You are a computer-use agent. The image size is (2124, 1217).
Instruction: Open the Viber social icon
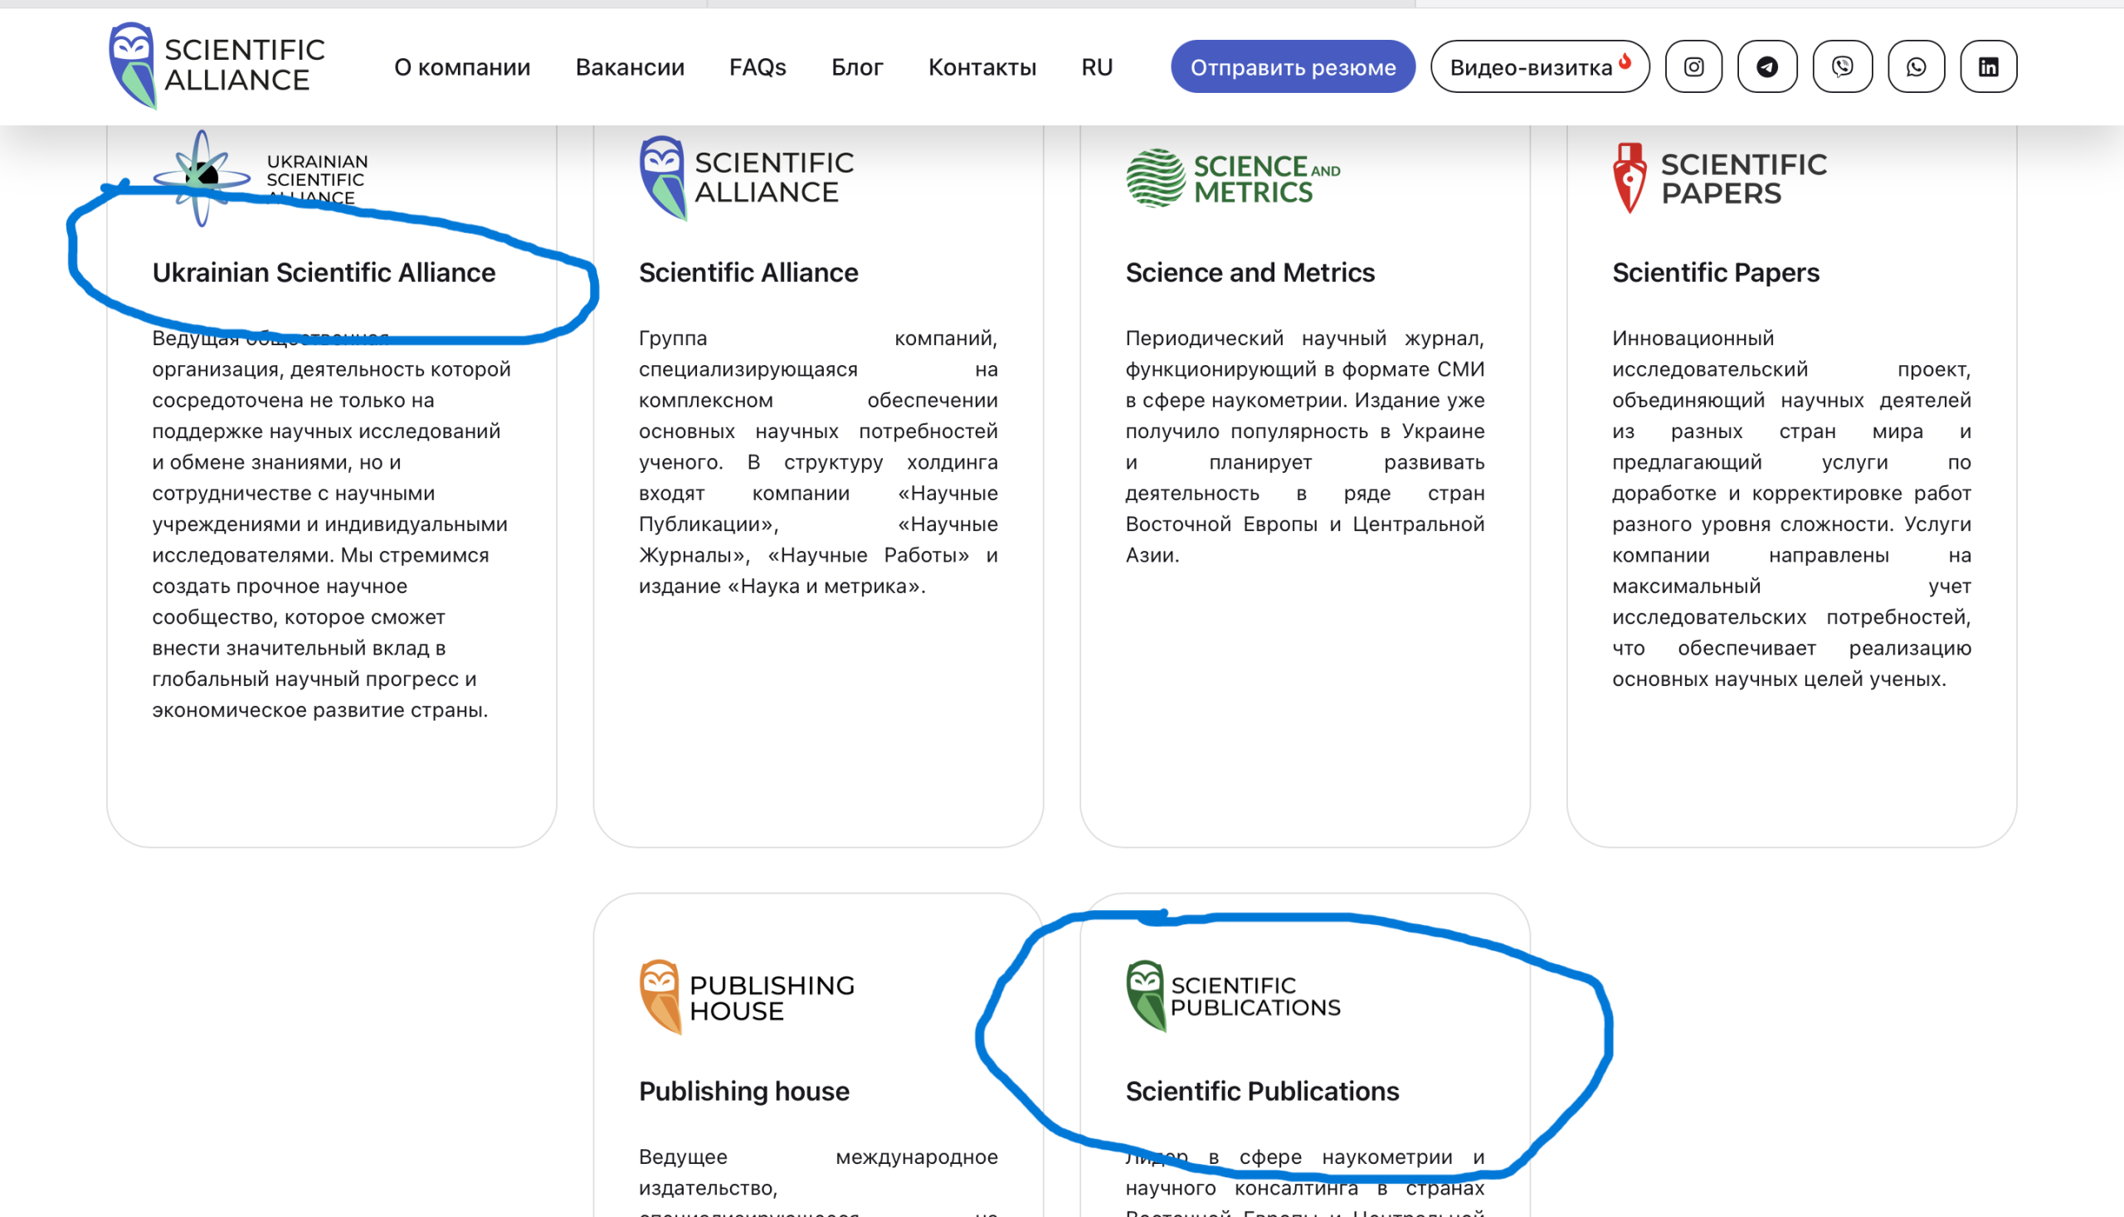[1841, 67]
